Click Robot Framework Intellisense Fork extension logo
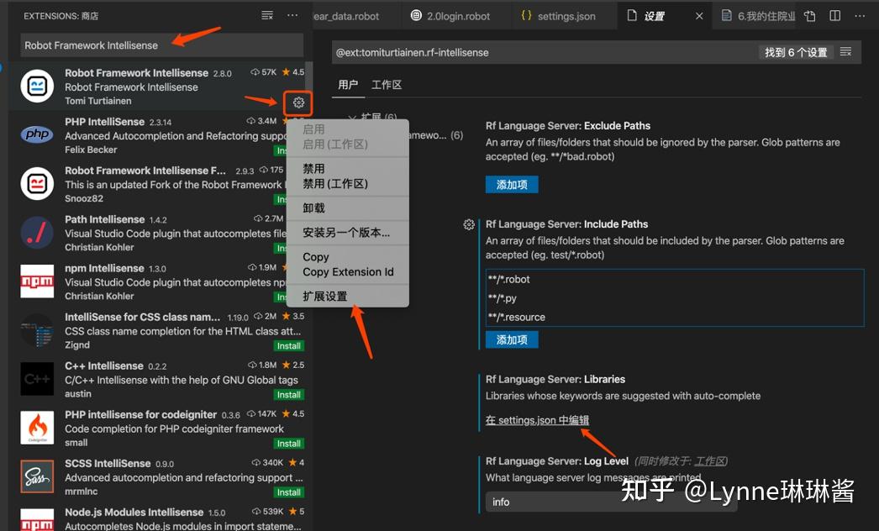 pyautogui.click(x=37, y=183)
